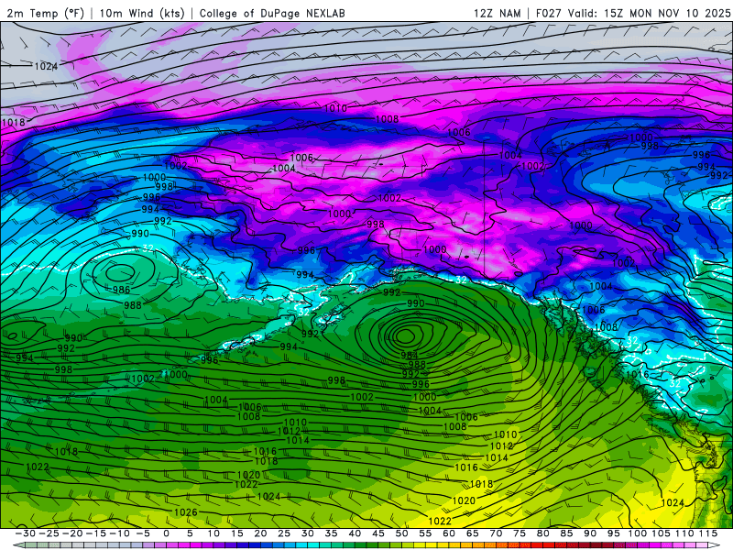Image resolution: width=733 pixels, height=550 pixels.
Task: Click the -5 label on the temperature scale
Action: [x=143, y=533]
